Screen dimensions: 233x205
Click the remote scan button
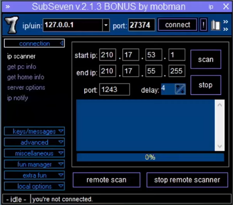coord(106,180)
